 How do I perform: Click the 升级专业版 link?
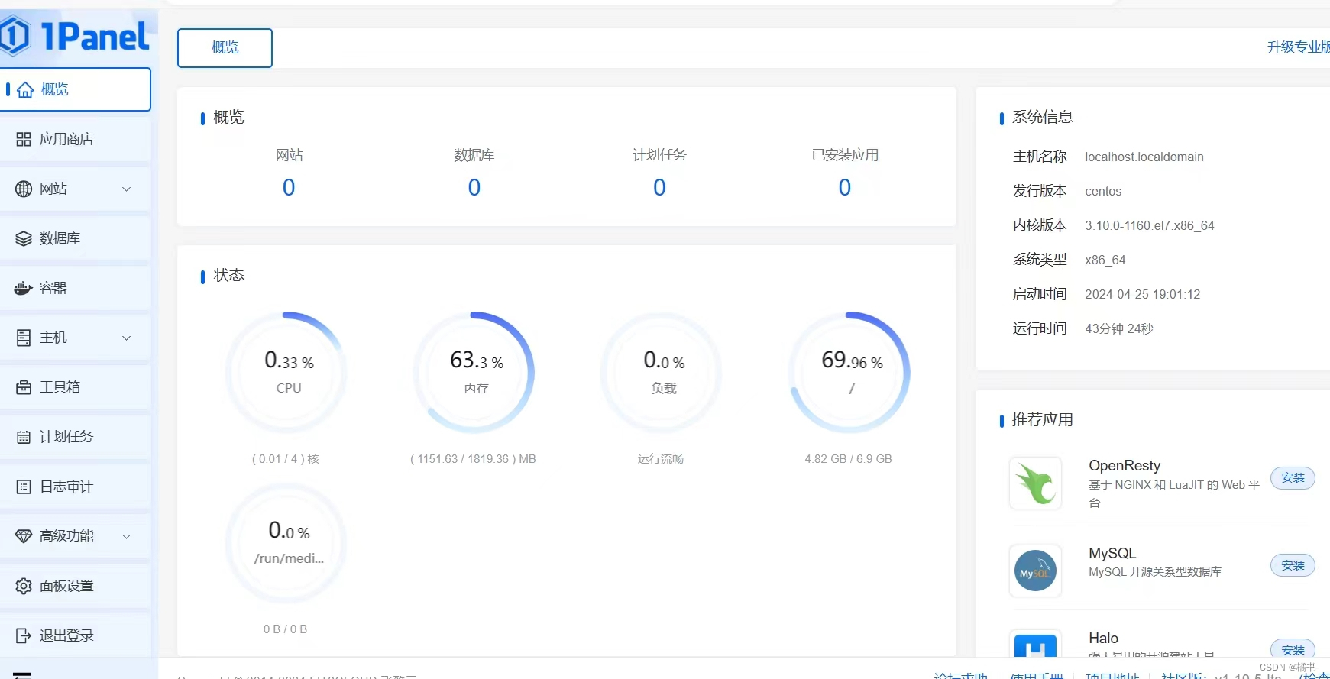[1298, 47]
